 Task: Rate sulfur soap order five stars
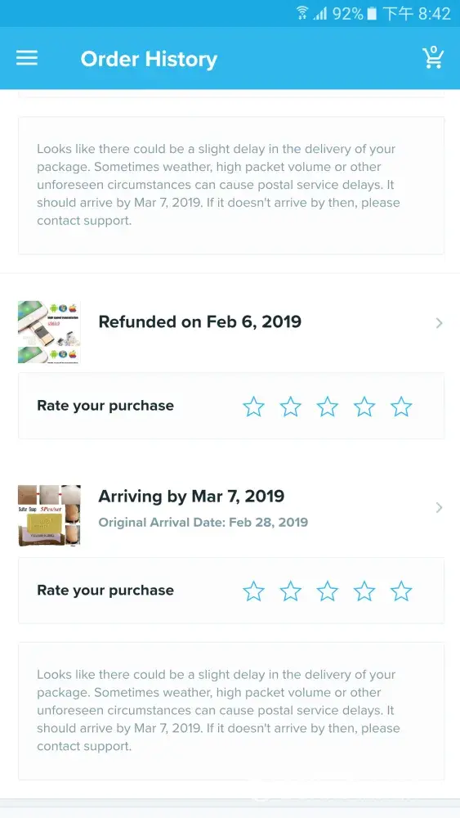tap(401, 591)
